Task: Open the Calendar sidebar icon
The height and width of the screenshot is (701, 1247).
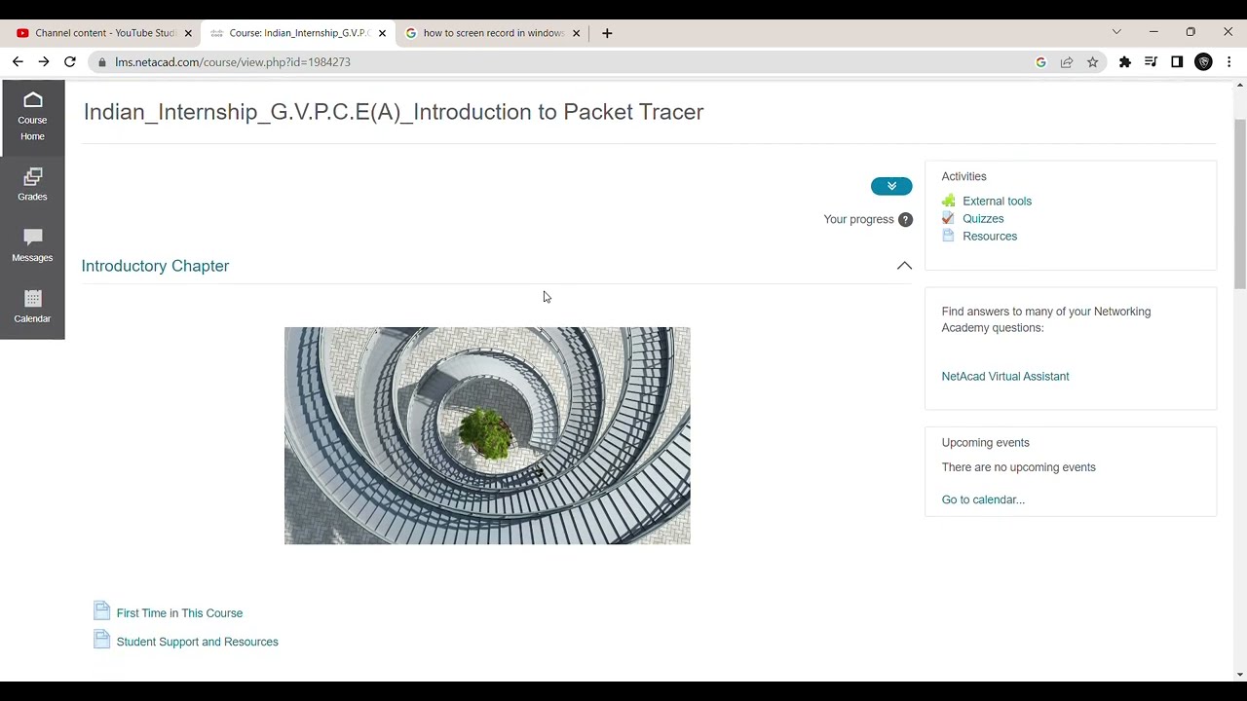Action: pyautogui.click(x=32, y=306)
